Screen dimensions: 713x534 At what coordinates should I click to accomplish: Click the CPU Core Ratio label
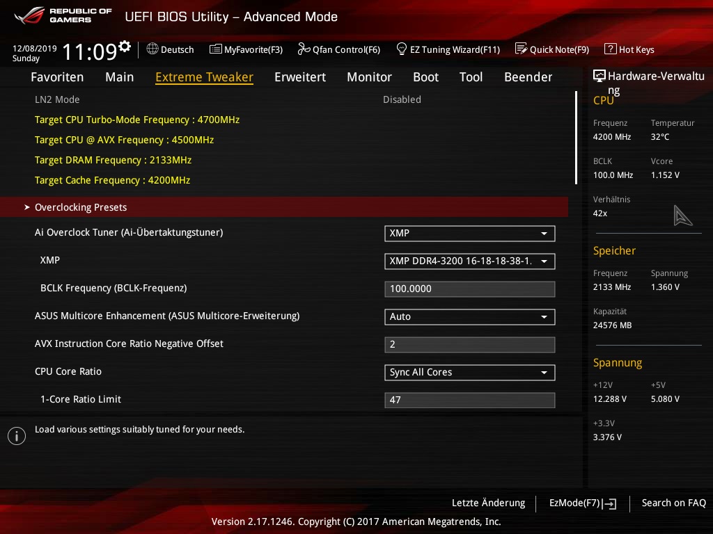click(x=68, y=371)
